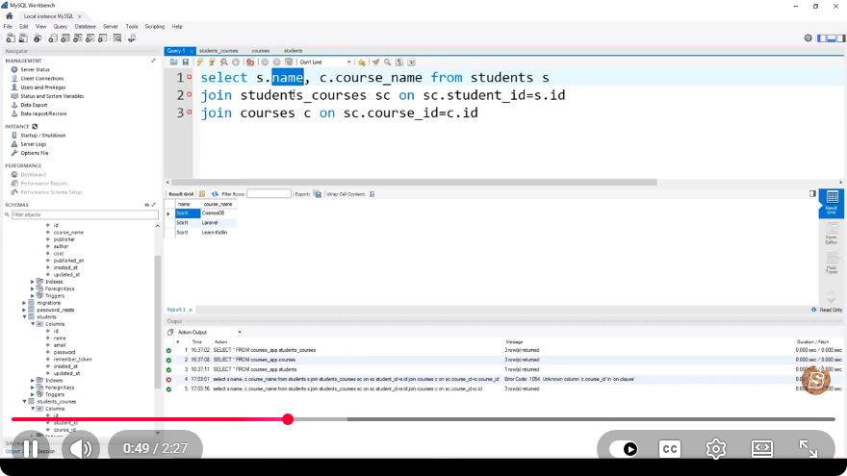This screenshot has width=847, height=476.
Task: Open the File menu
Action: pyautogui.click(x=8, y=27)
